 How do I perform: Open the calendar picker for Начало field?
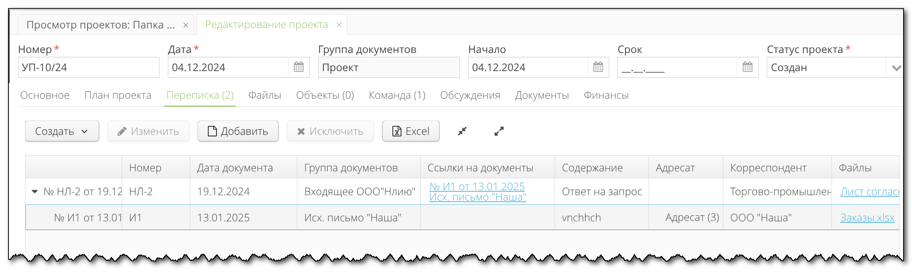598,67
